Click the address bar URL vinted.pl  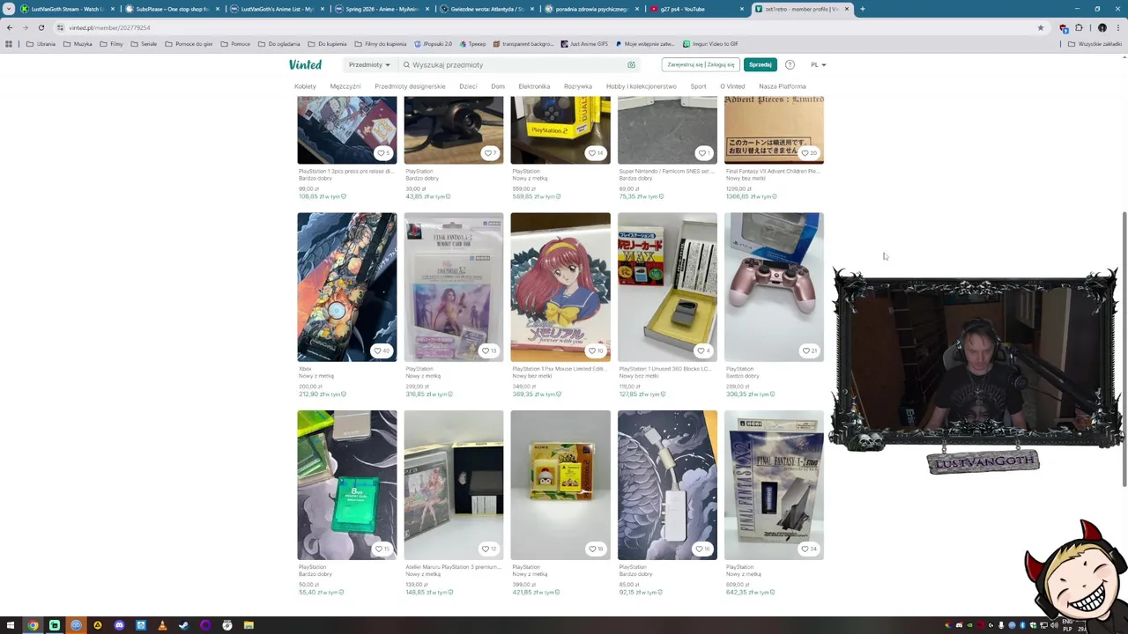tap(109, 27)
